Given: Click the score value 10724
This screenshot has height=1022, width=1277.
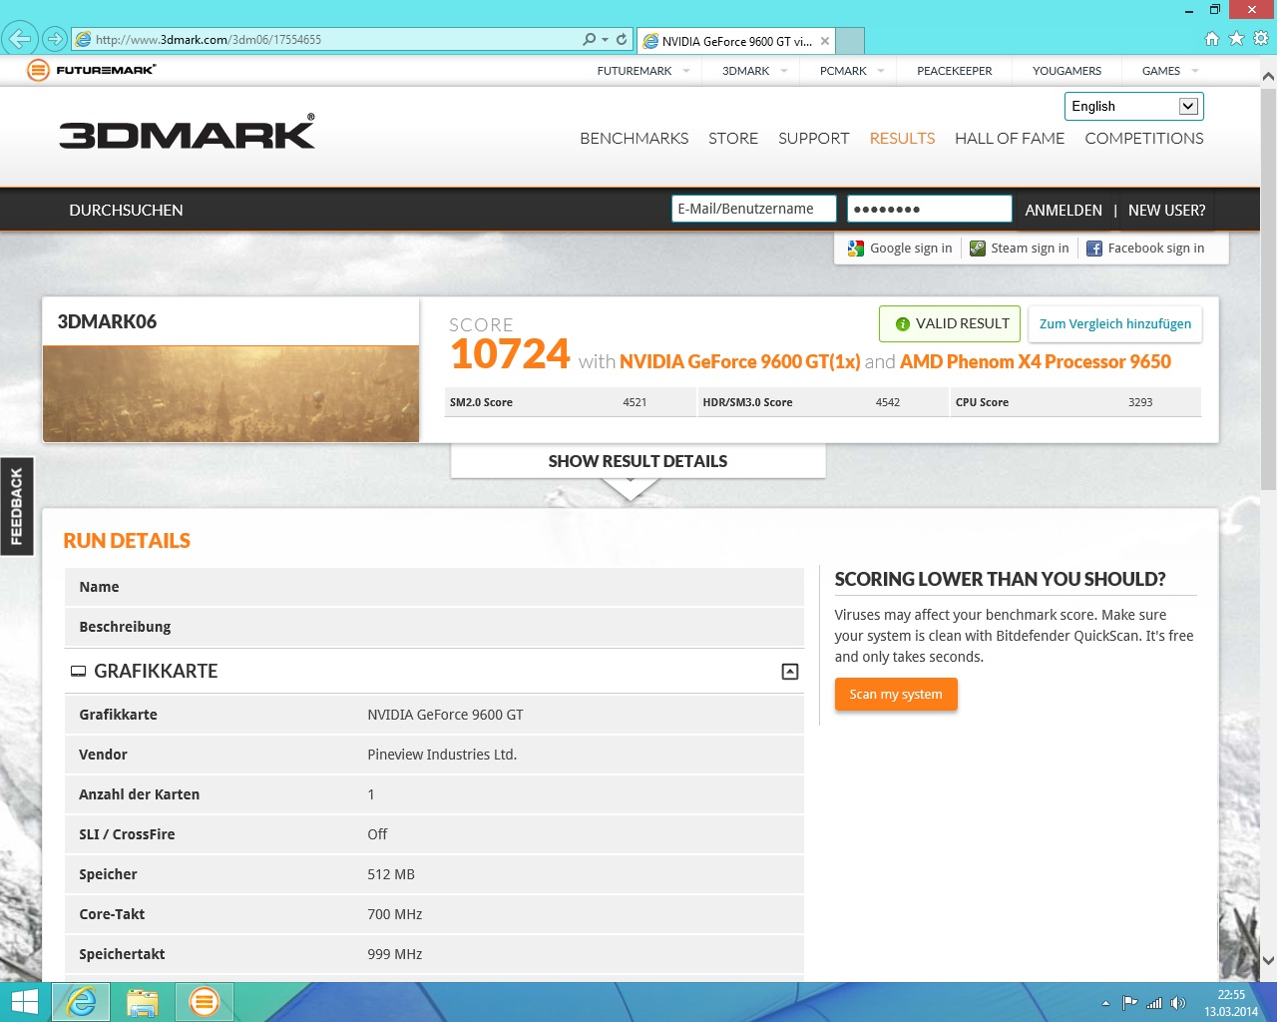Looking at the screenshot, I should pyautogui.click(x=510, y=354).
